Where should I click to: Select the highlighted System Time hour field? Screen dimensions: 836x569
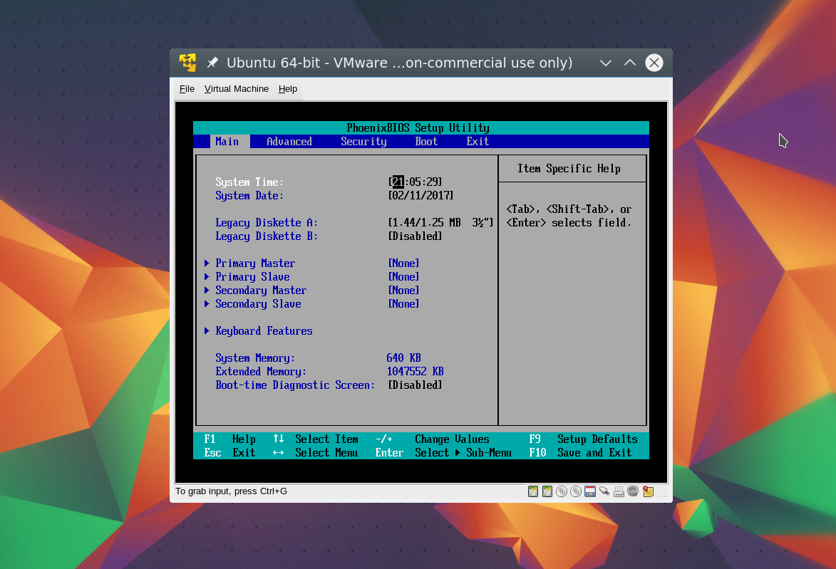tap(398, 182)
